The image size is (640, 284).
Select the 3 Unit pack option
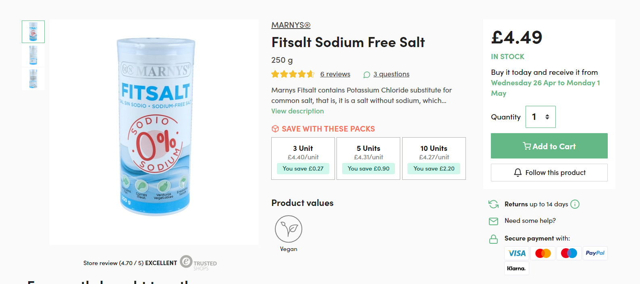coord(303,158)
